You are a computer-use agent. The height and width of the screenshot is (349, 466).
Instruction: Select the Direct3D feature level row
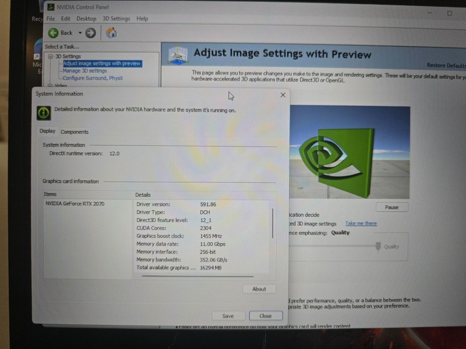click(202, 220)
